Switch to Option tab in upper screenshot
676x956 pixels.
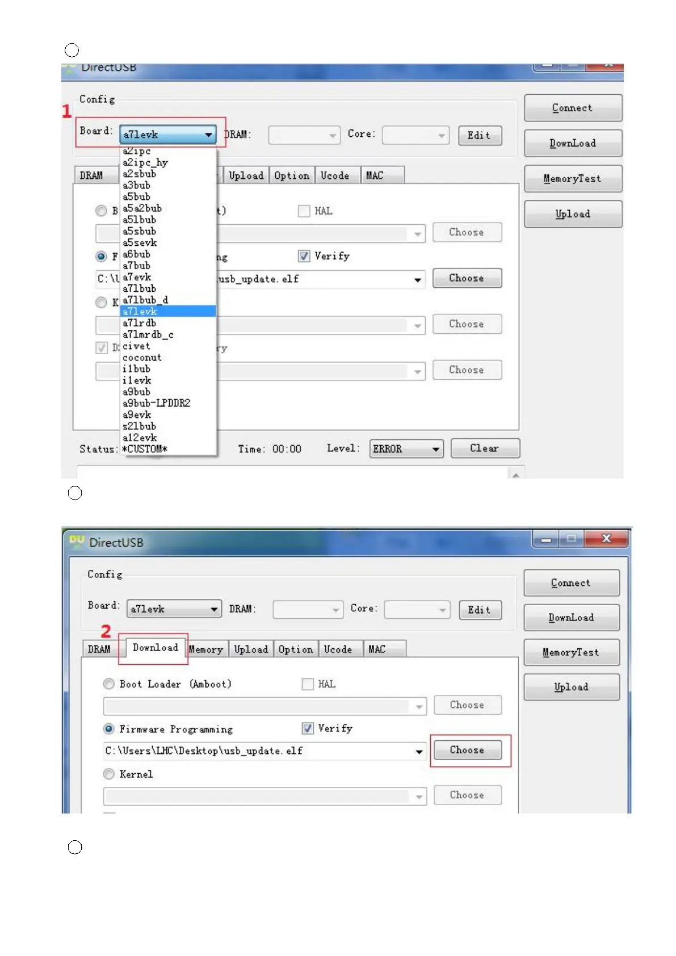coord(292,175)
